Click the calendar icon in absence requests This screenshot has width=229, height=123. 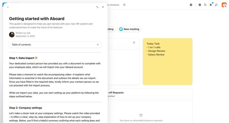point(141,115)
